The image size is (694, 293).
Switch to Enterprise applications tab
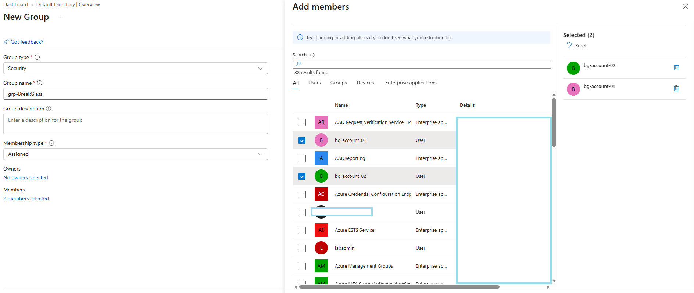coord(411,83)
